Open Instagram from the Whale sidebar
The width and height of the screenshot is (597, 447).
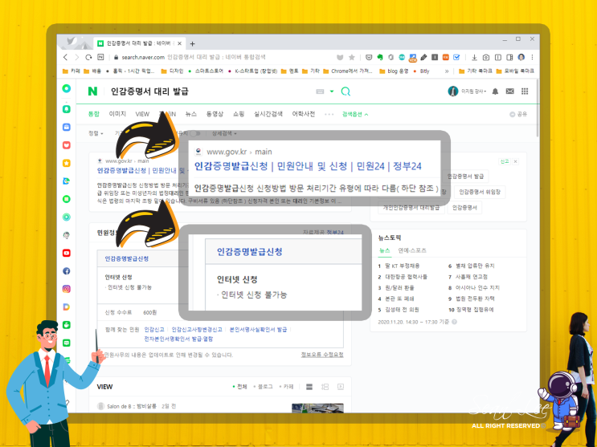click(66, 289)
